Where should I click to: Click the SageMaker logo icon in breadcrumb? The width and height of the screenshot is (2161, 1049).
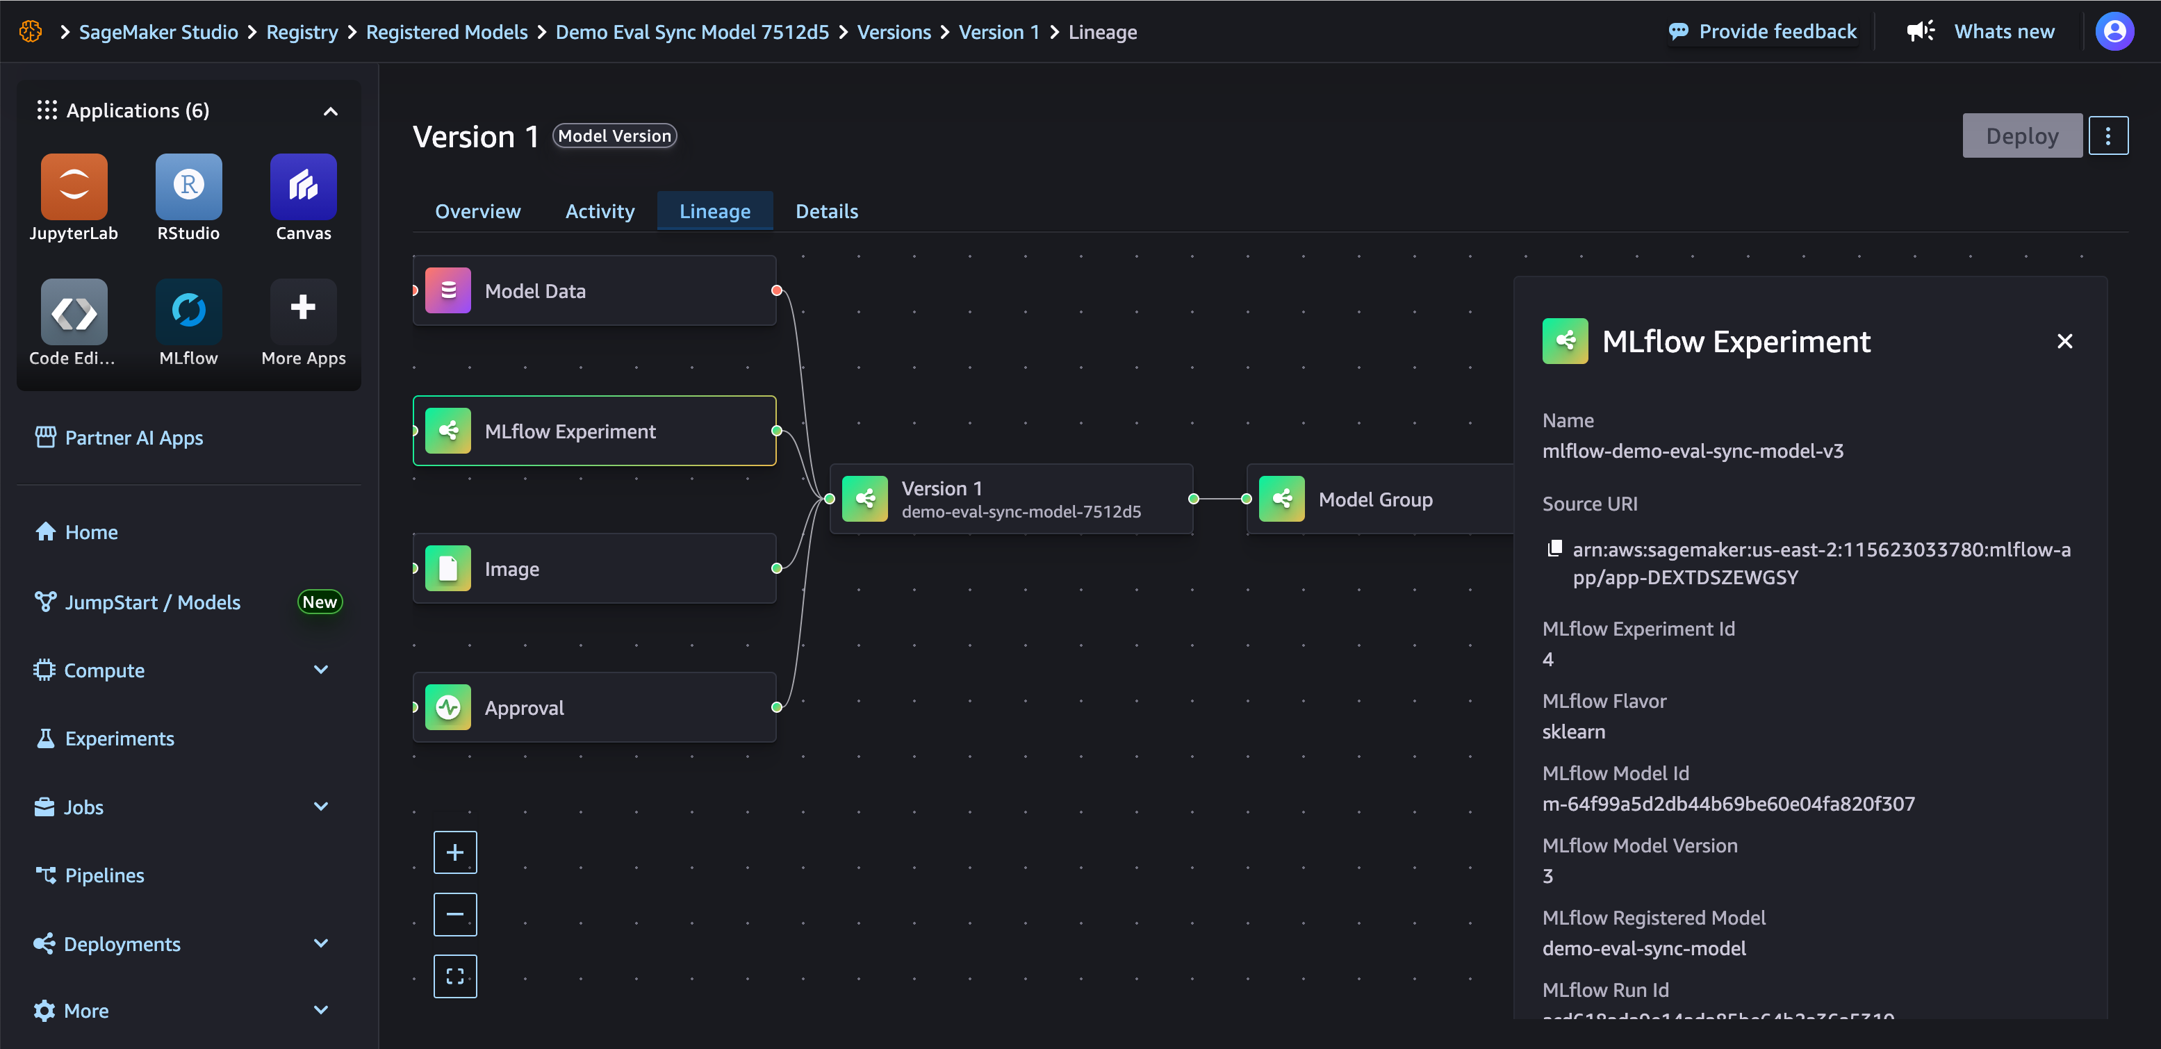coord(30,32)
